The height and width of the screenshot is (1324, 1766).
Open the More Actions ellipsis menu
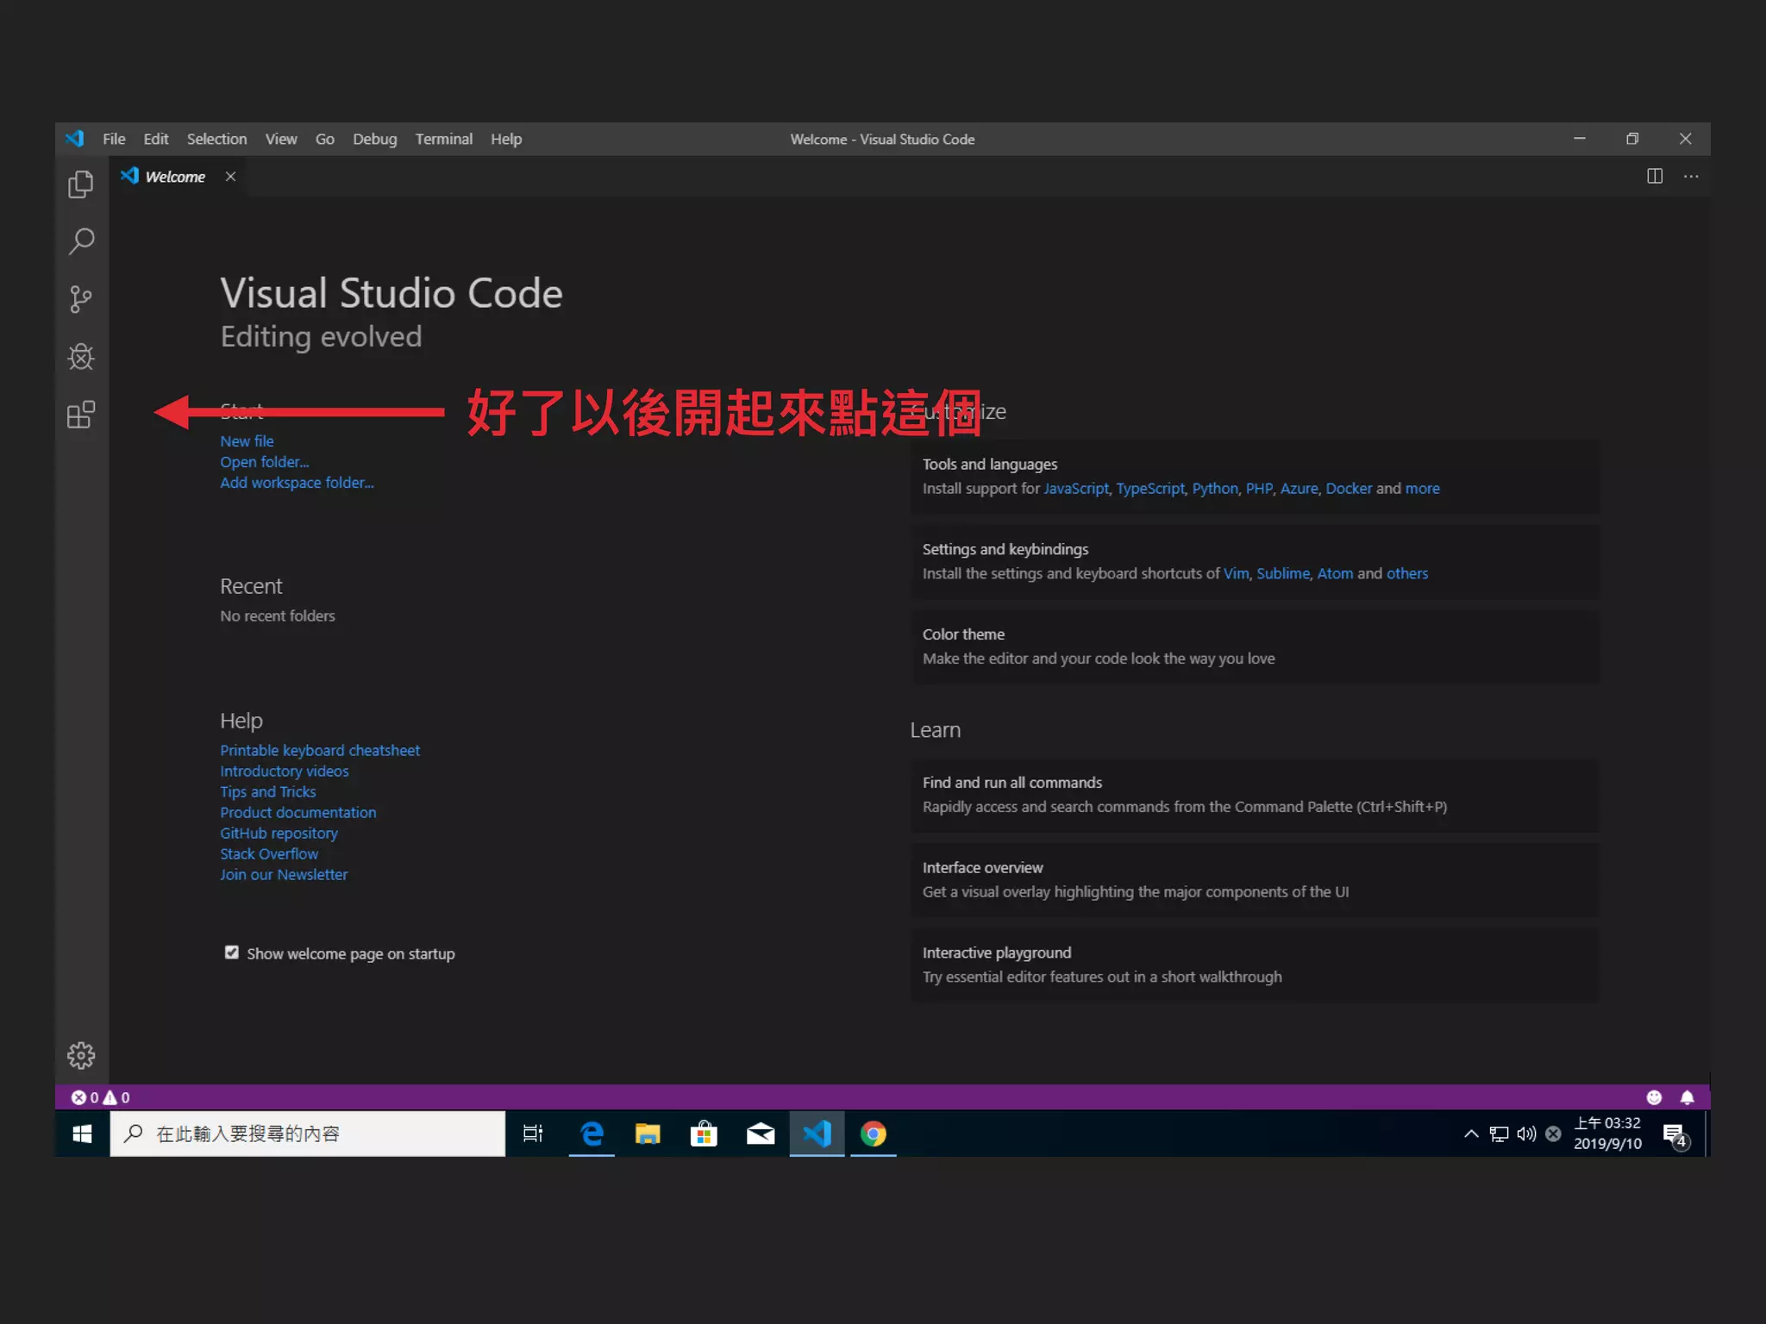pyautogui.click(x=1691, y=176)
